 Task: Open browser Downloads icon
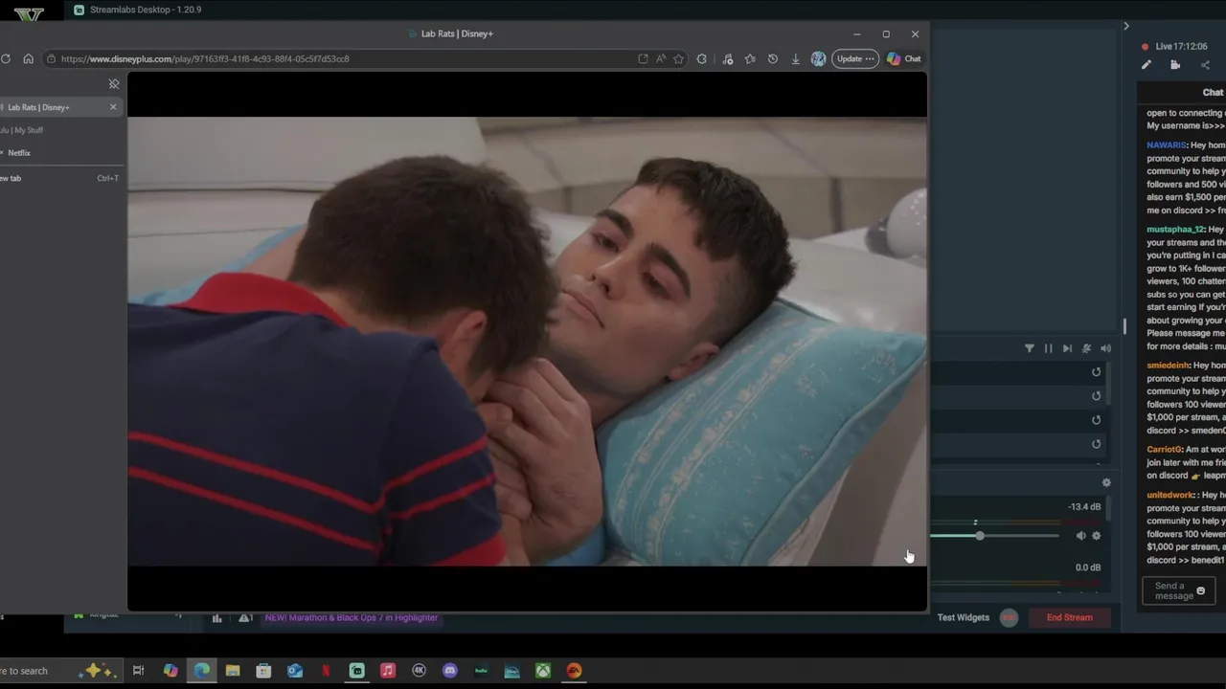[795, 58]
